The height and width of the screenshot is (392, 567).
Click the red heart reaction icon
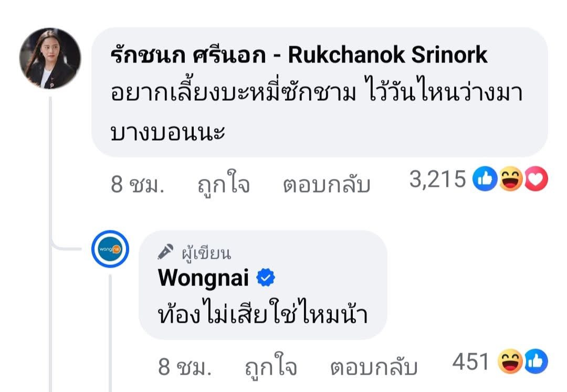coord(536,178)
